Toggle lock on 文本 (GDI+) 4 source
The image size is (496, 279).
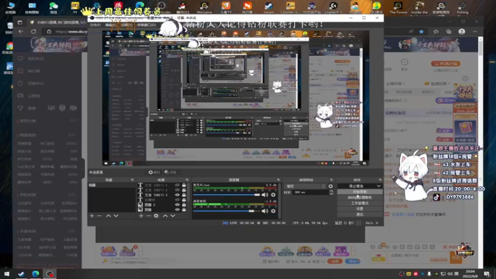click(184, 190)
